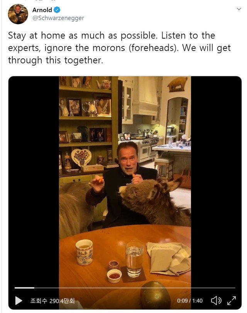Click the 0:09 / 1:40 time display

(189, 301)
